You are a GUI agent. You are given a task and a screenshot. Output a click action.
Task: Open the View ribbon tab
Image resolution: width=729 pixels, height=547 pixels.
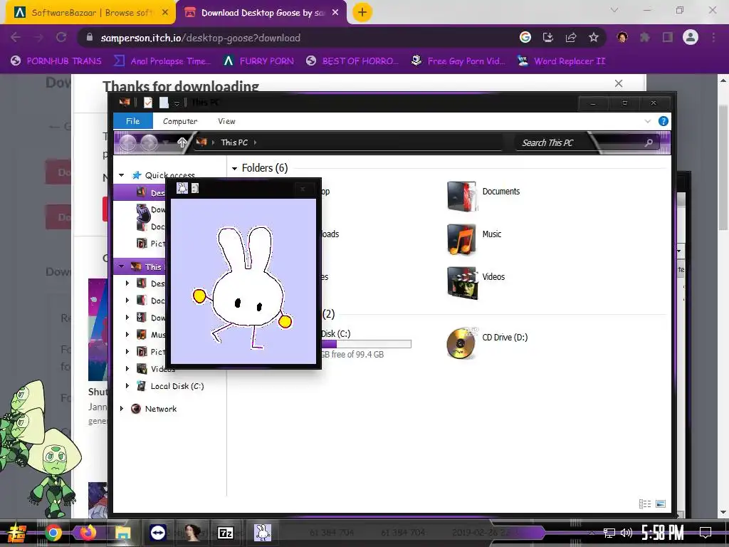coord(226,121)
